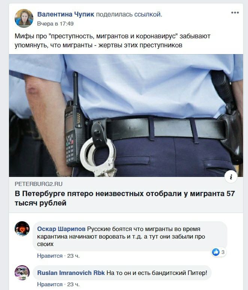Click the Оскар Шарипов commenter name

click(61, 229)
